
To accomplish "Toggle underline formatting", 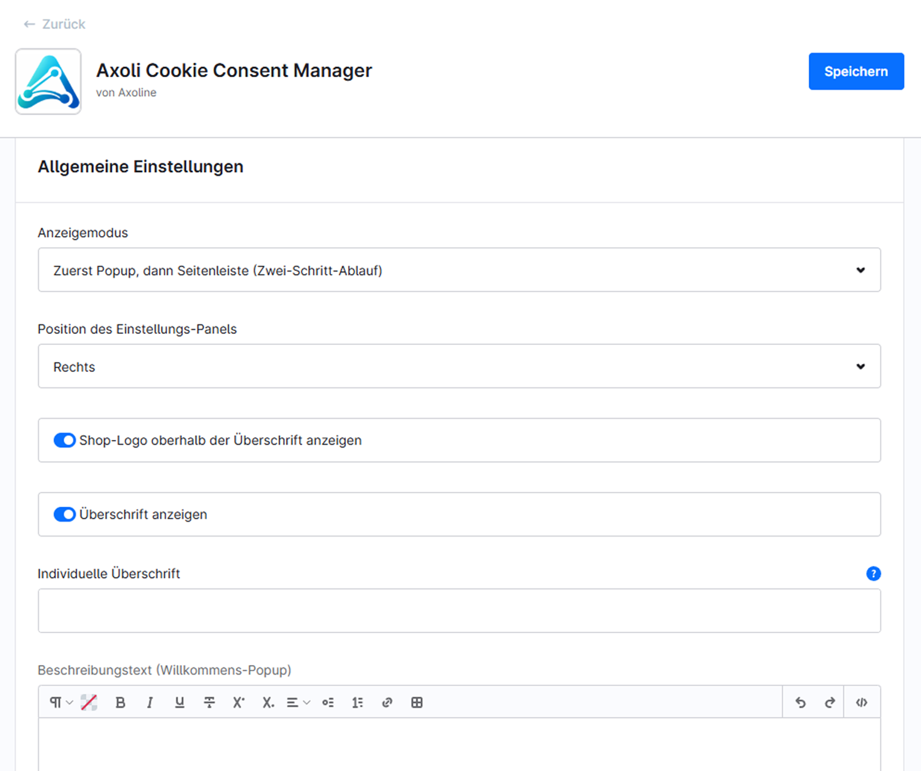I will (179, 703).
